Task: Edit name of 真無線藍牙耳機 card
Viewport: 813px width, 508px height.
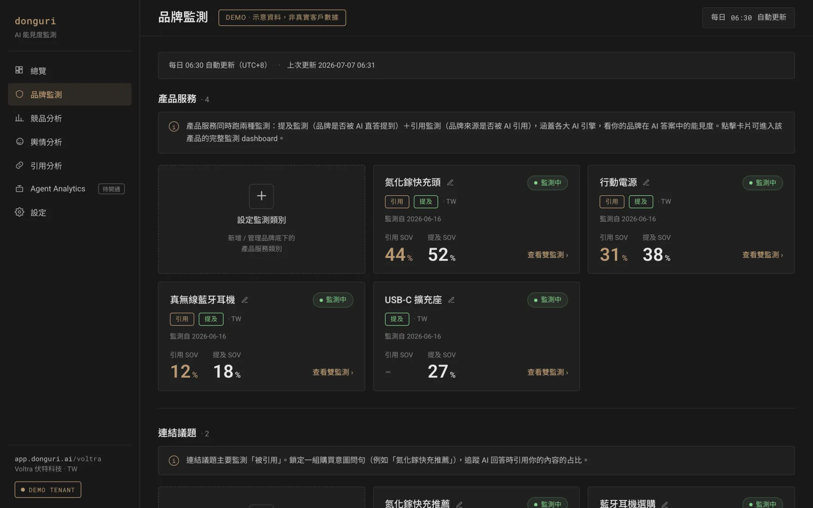Action: tap(245, 300)
